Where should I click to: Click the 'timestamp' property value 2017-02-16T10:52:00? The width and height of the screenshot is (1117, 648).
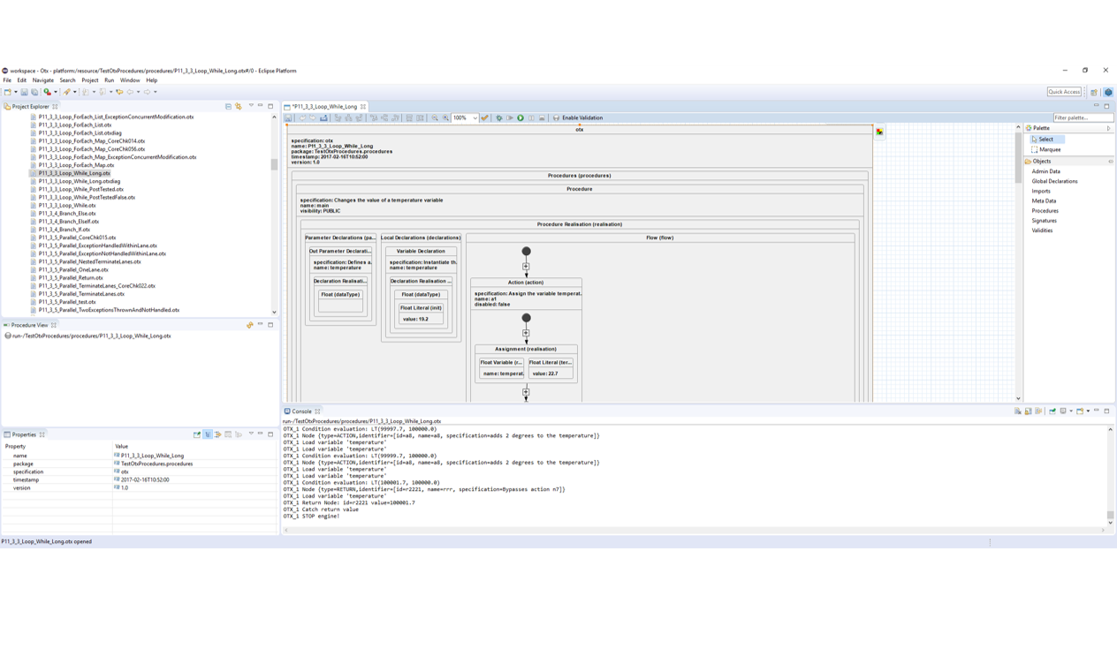(145, 479)
